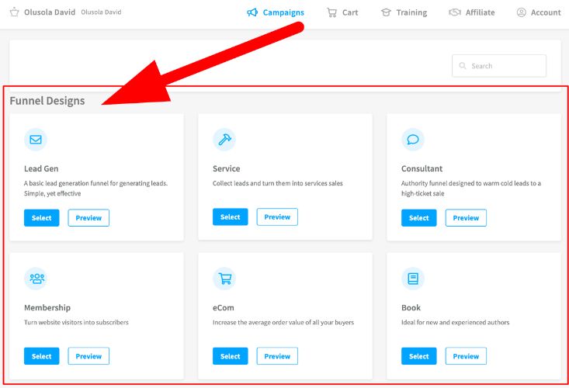Image resolution: width=569 pixels, height=388 pixels.
Task: Select the Book funnel design
Action: (419, 356)
